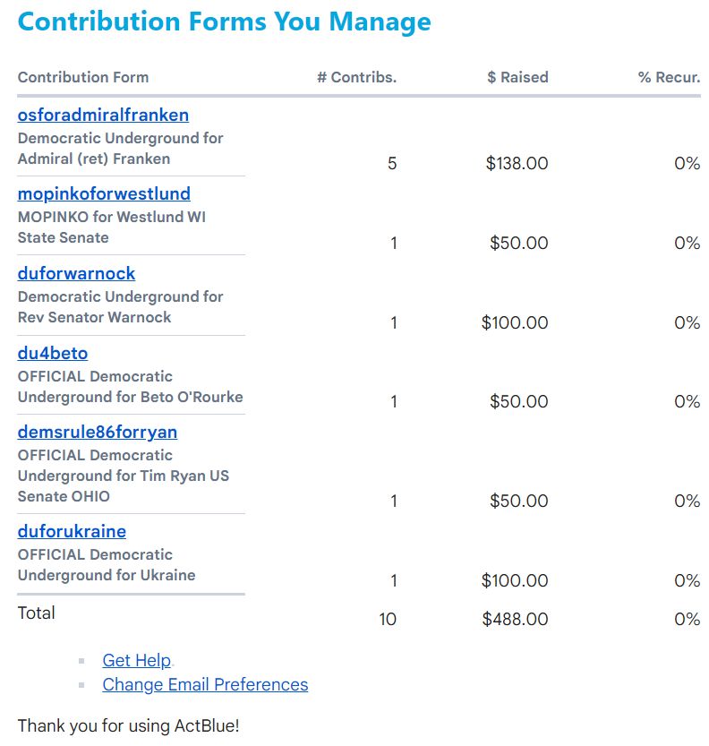Click the total contributions count of 10
The image size is (709, 746).
(x=388, y=620)
